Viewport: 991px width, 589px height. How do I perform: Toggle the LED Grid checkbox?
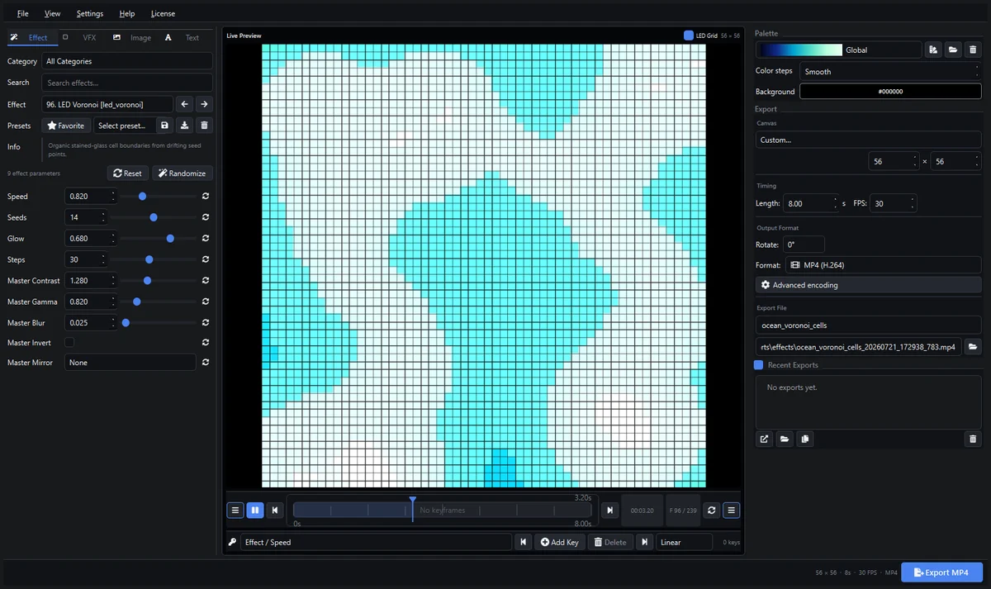pyautogui.click(x=689, y=36)
